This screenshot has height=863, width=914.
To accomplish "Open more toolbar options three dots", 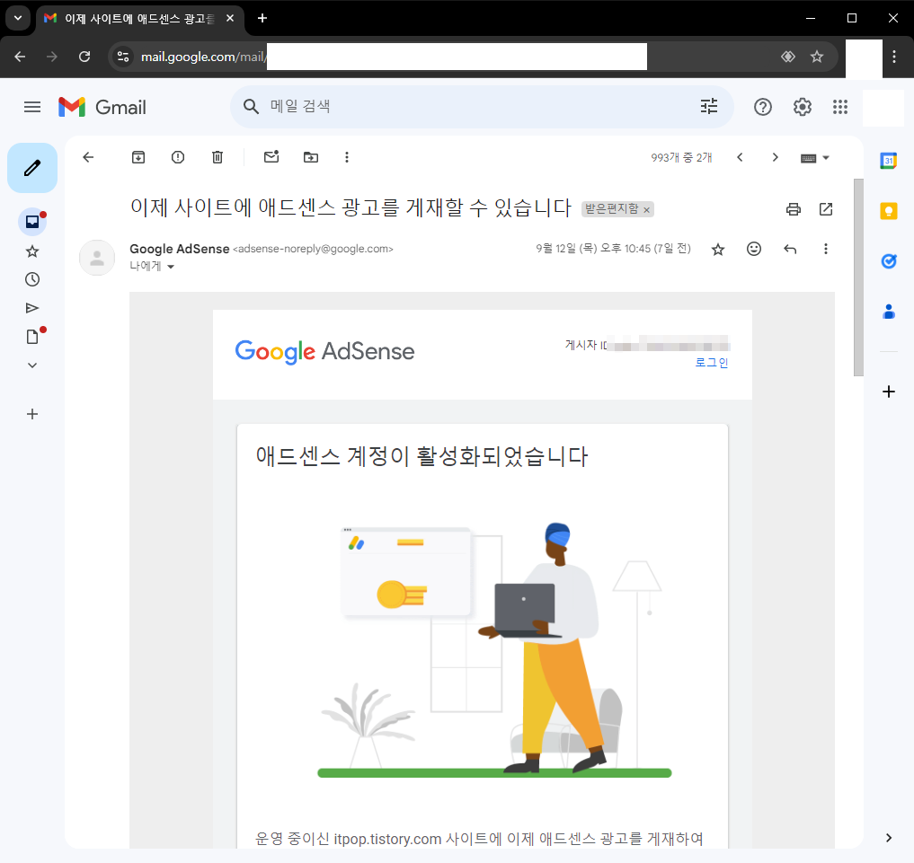I will [347, 157].
